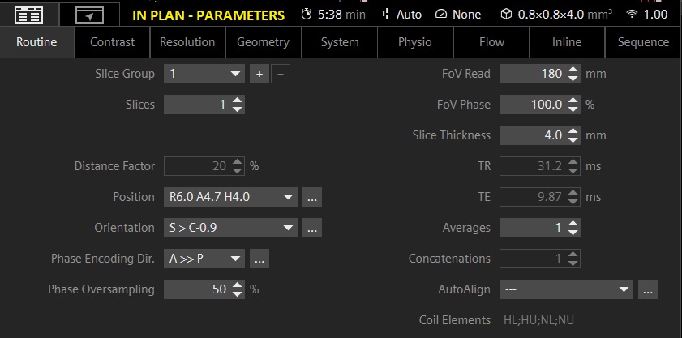This screenshot has height=338, width=682.
Task: Click the TE value field
Action: tap(540, 197)
